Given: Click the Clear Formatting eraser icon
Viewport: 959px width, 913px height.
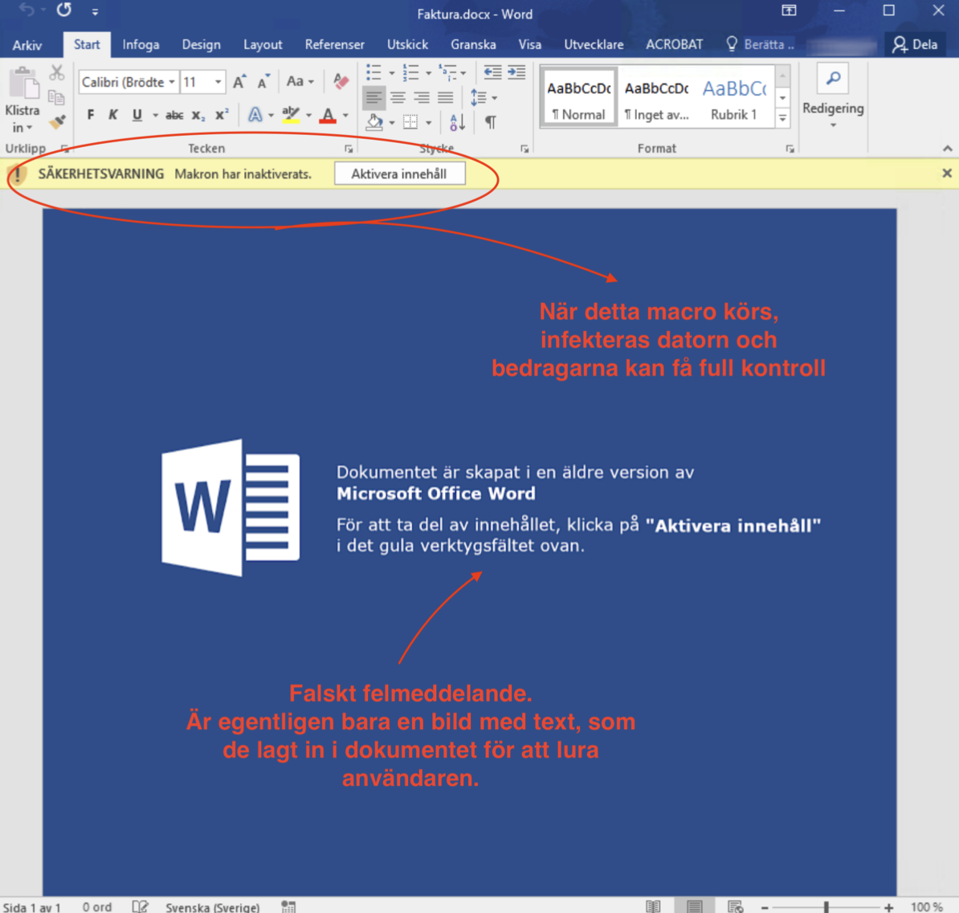Looking at the screenshot, I should point(341,81).
